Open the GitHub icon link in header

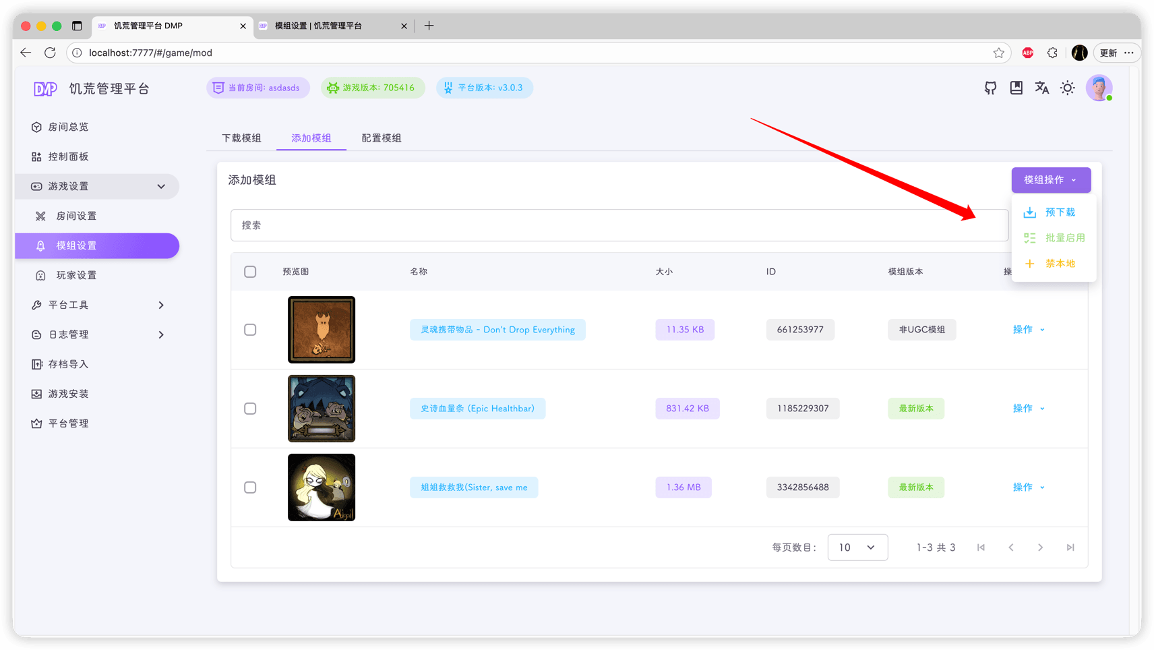click(990, 88)
